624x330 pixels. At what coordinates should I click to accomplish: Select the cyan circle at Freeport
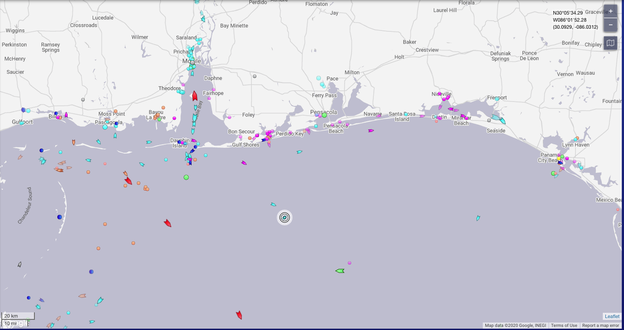click(498, 98)
